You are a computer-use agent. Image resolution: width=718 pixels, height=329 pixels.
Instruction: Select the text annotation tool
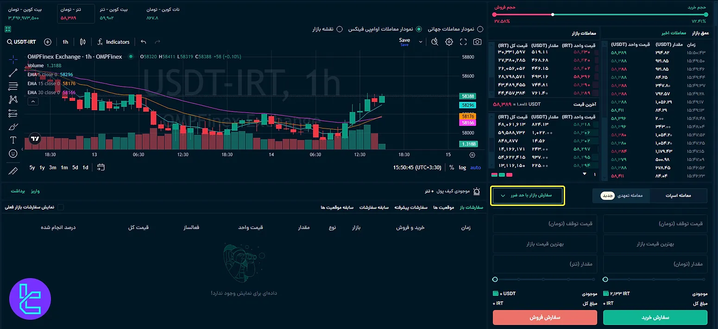pos(13,140)
